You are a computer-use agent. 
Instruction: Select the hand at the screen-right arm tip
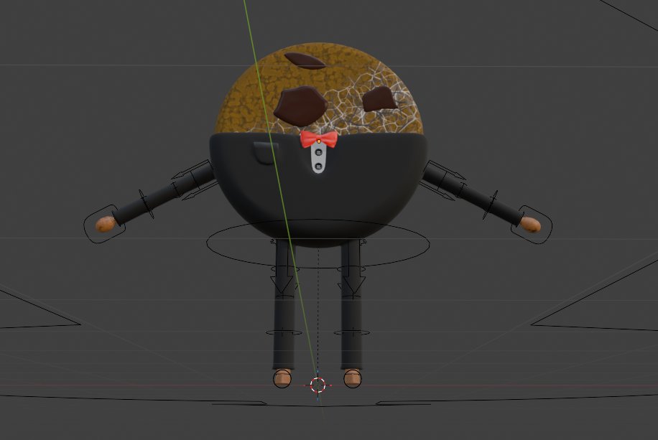point(530,225)
